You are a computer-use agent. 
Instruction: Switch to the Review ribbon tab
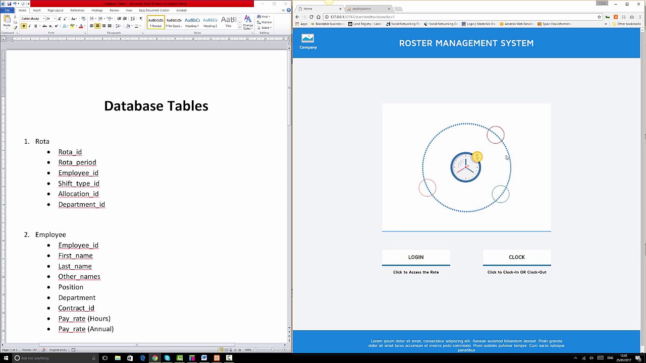[x=114, y=11]
